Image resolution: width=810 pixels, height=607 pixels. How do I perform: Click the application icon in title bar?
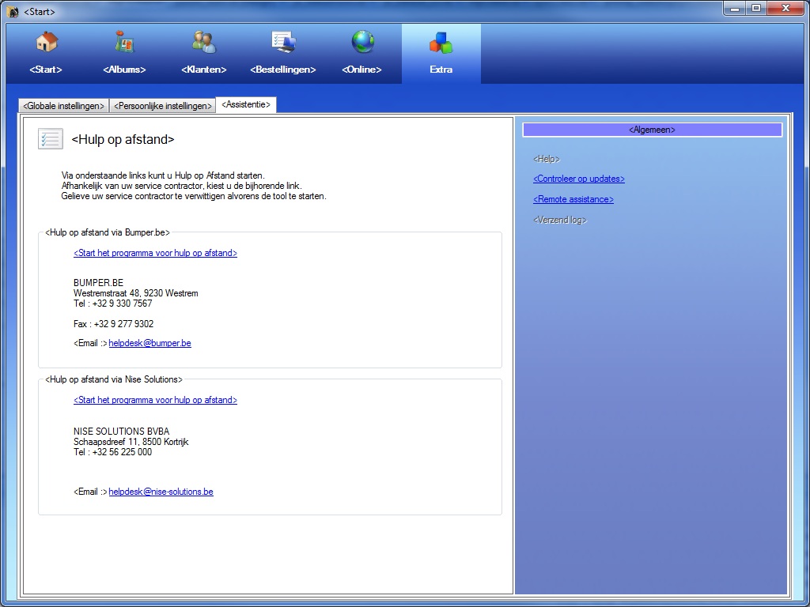(13, 11)
